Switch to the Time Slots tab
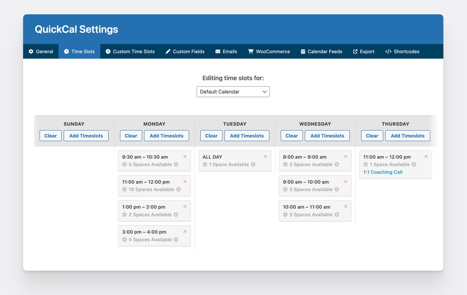The image size is (467, 295). (79, 51)
